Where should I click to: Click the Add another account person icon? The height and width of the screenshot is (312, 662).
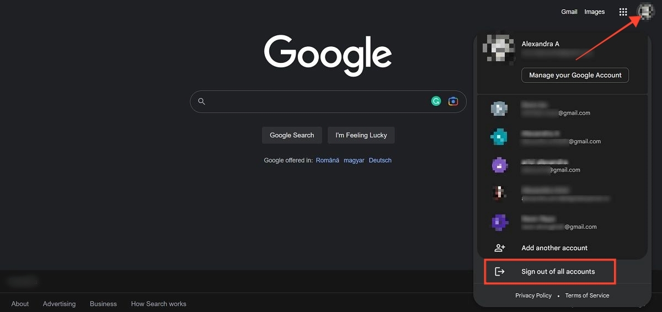click(x=500, y=248)
